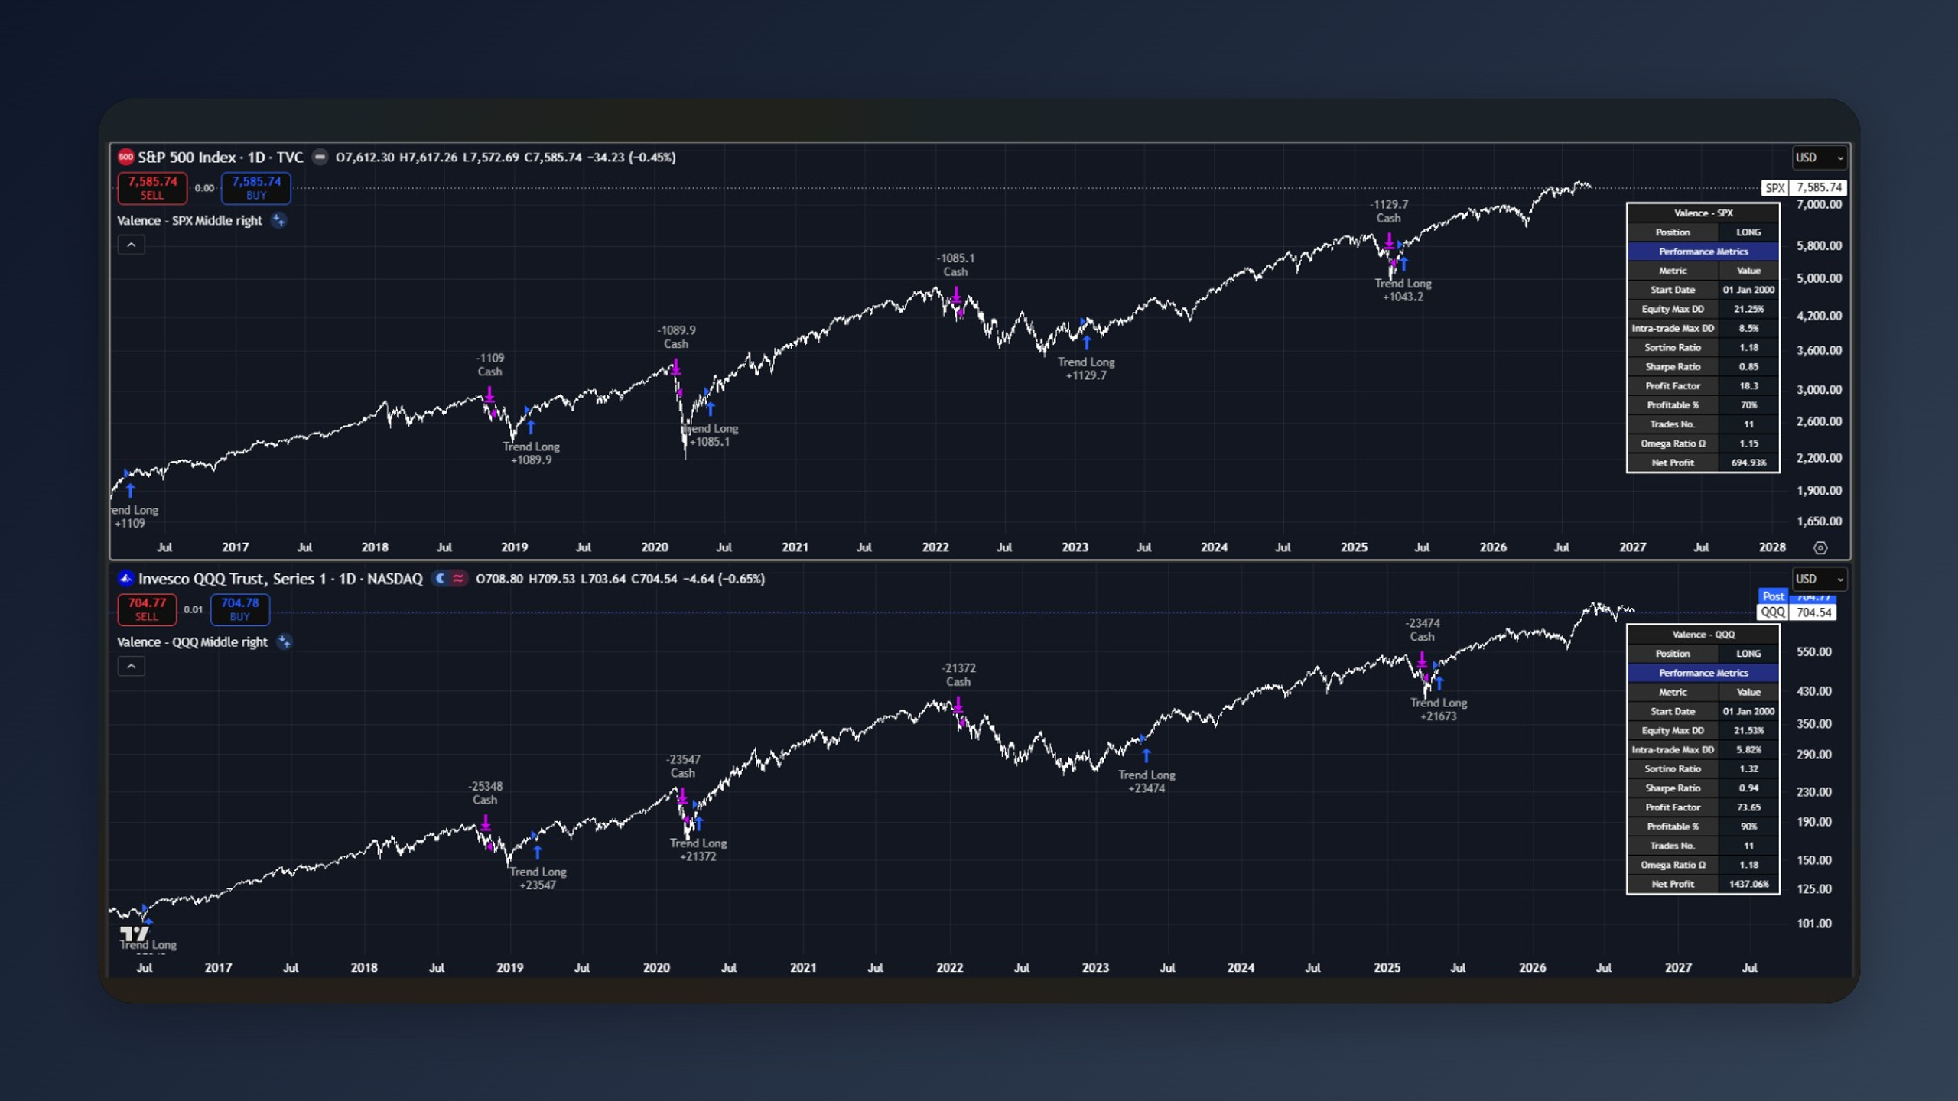Viewport: 1958px width, 1101px height.
Task: Click the market status icon beside S&P 500 title
Action: pyautogui.click(x=320, y=157)
